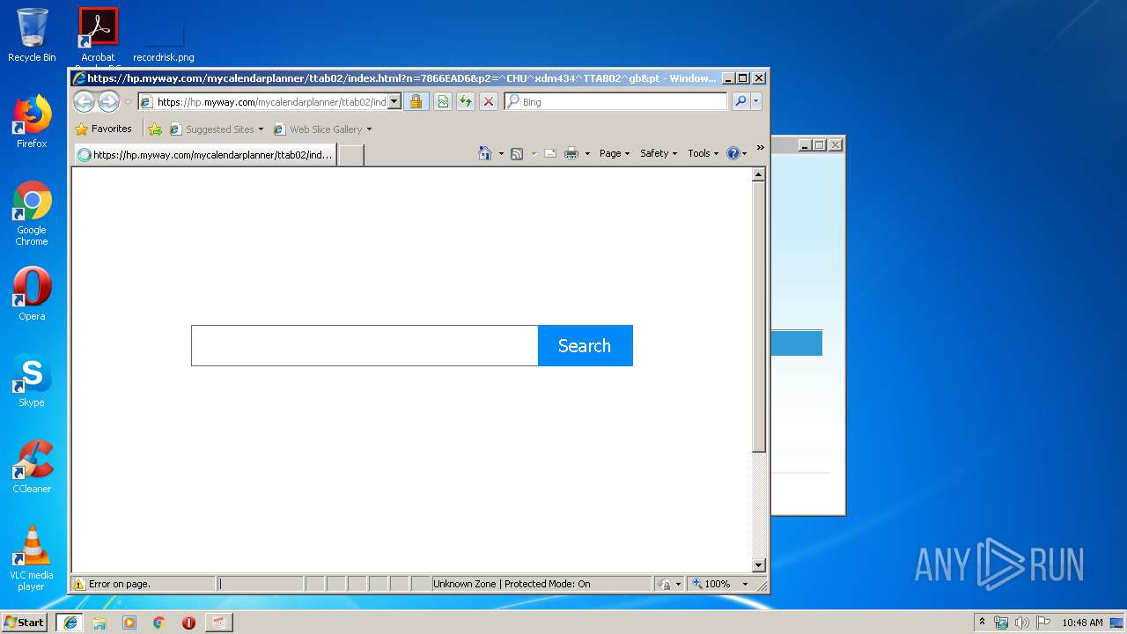Click the Back navigation button
The width and height of the screenshot is (1127, 634).
pos(84,101)
